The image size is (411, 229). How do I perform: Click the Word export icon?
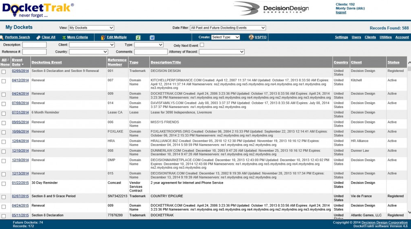[152, 37]
